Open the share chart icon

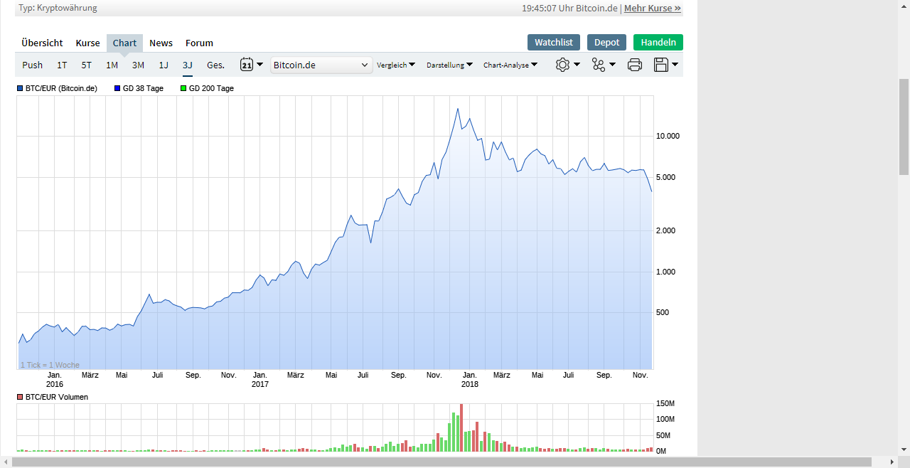(599, 65)
